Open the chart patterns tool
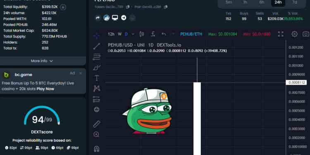The image size is (310, 155). click(96, 88)
